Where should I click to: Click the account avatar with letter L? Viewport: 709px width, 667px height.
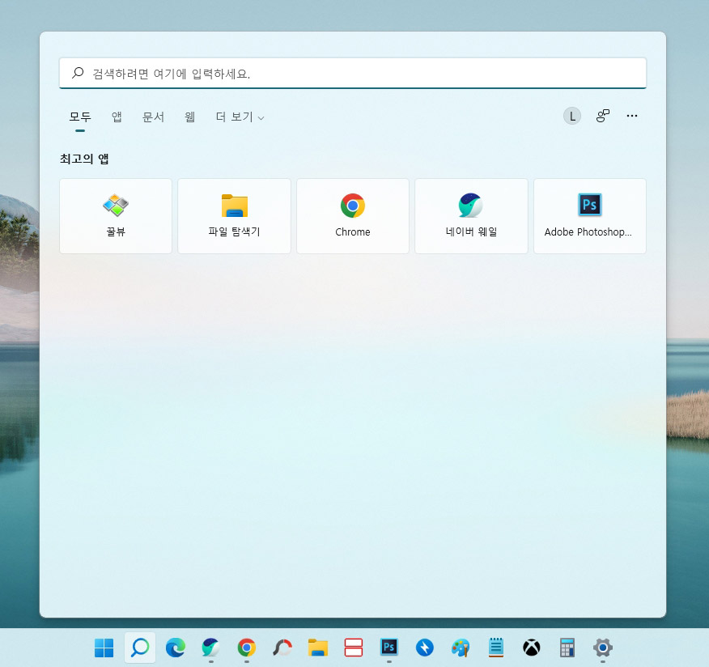tap(572, 116)
